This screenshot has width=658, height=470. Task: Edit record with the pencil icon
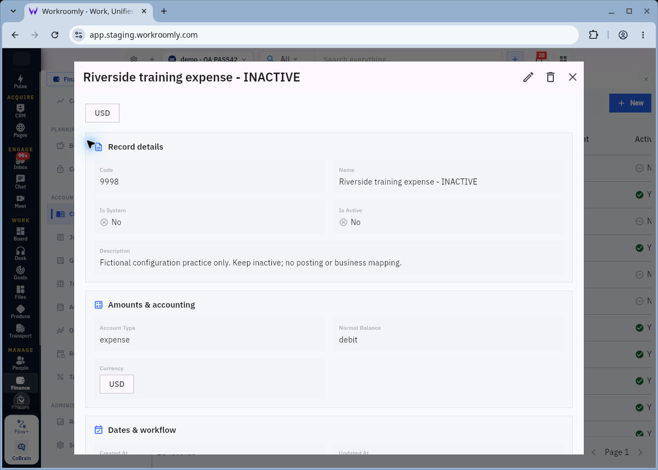point(528,77)
